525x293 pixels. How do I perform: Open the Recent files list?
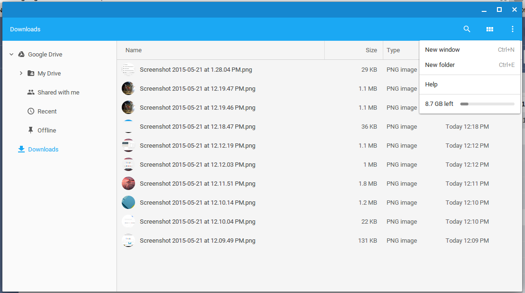pyautogui.click(x=47, y=112)
